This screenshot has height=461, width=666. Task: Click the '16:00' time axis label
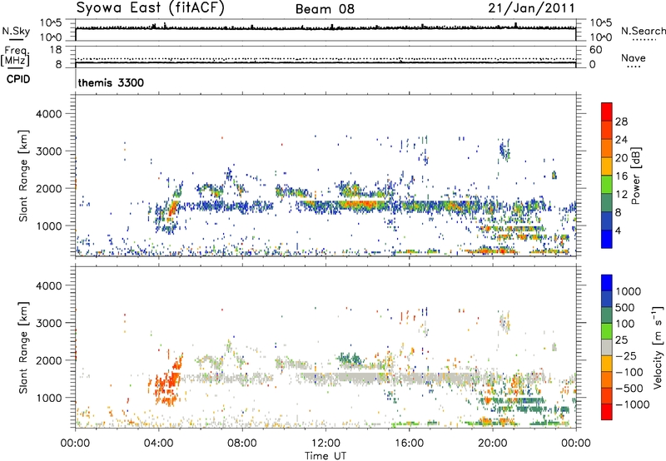point(409,444)
